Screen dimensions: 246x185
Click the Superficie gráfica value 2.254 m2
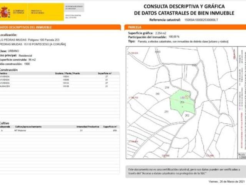[x=161, y=33]
